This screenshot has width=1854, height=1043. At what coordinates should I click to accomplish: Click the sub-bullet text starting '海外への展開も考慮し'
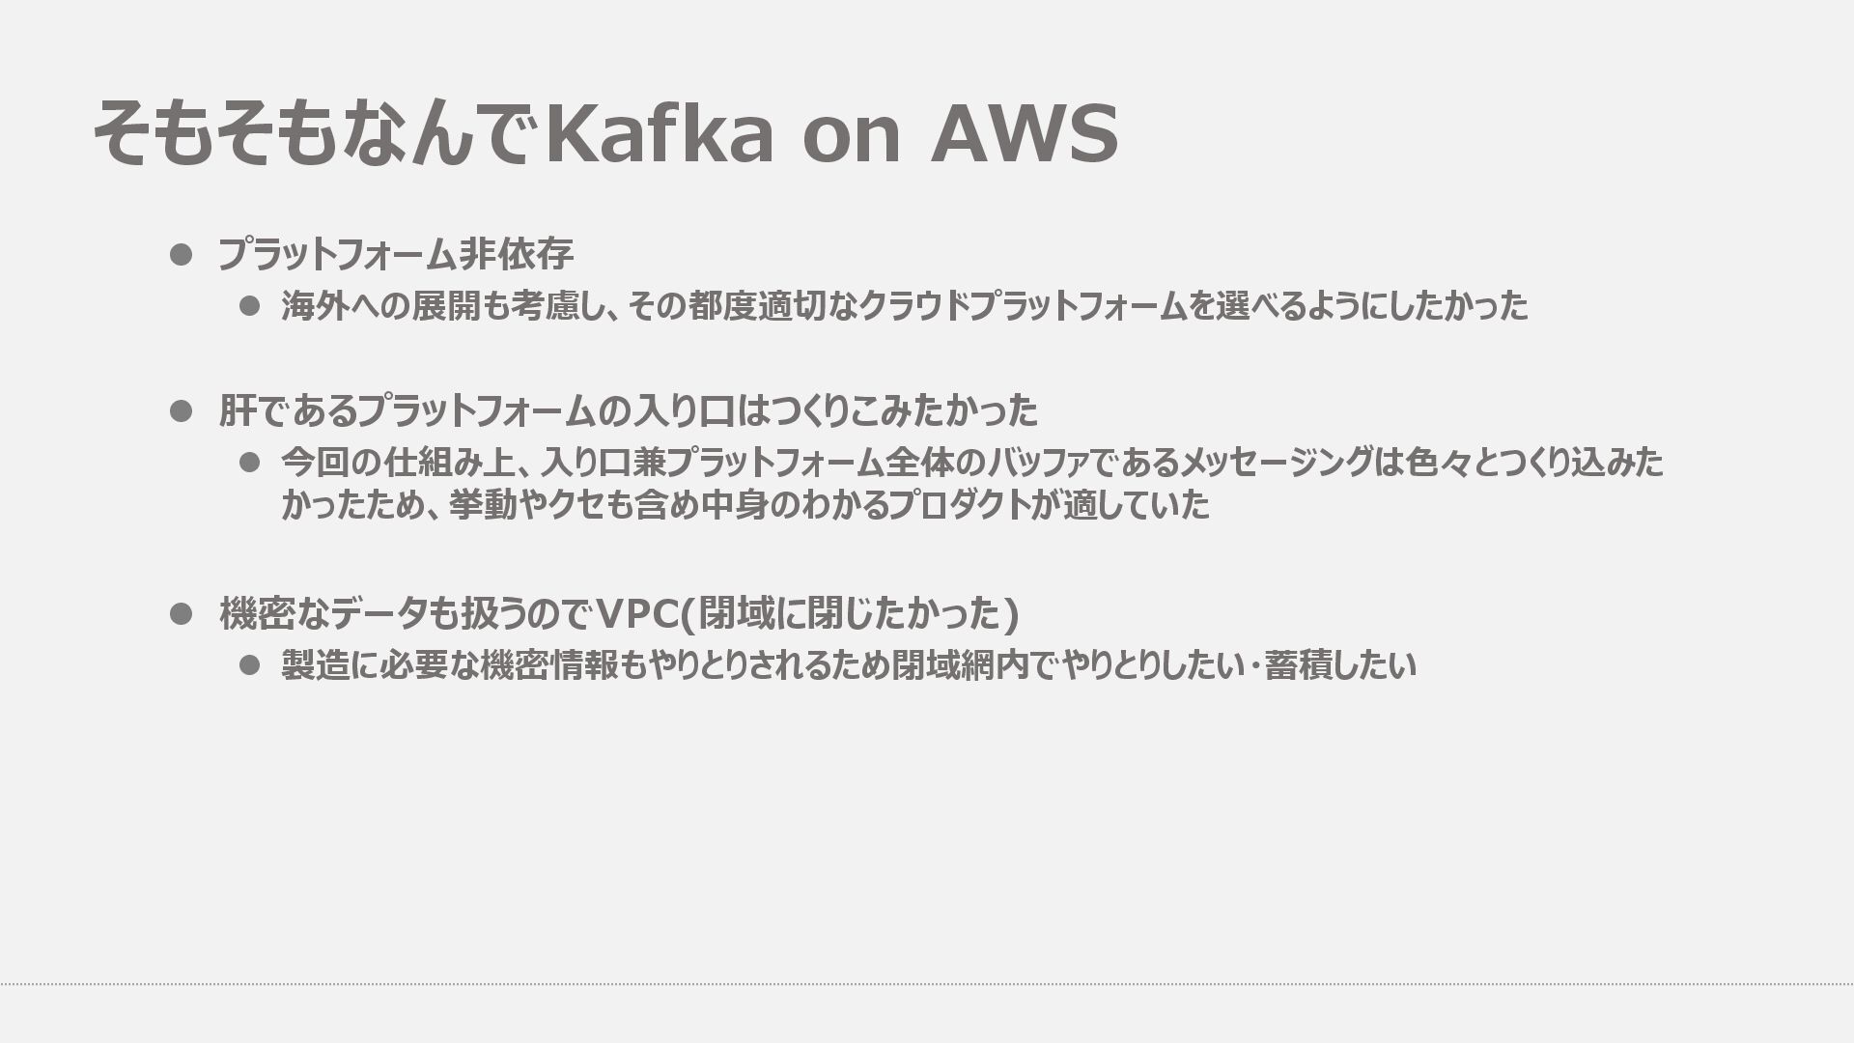[905, 306]
